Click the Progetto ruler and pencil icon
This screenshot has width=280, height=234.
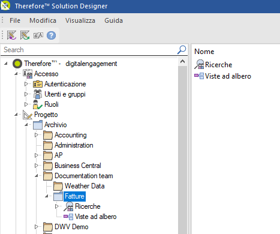click(x=28, y=115)
